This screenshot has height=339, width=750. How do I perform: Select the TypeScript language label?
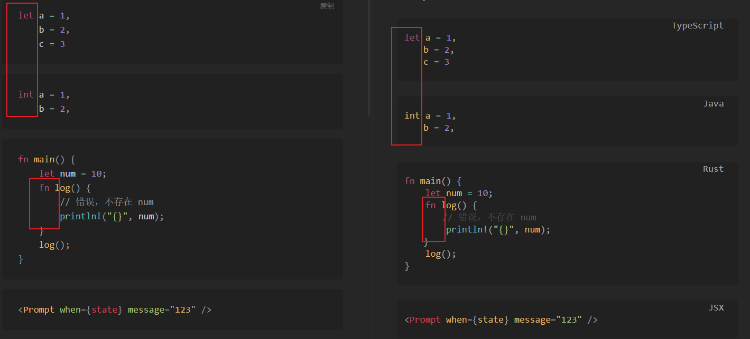pos(698,25)
